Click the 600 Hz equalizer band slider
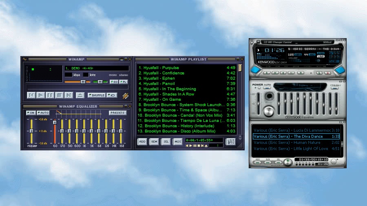367x206 pixels. pyautogui.click(x=77, y=131)
